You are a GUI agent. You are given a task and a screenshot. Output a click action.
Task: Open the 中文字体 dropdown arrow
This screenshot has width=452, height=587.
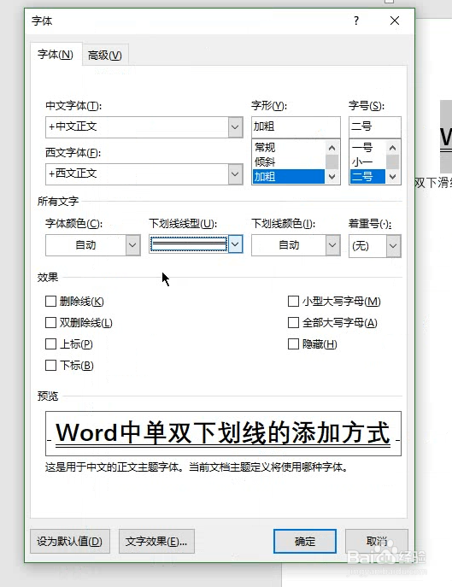pos(235,127)
